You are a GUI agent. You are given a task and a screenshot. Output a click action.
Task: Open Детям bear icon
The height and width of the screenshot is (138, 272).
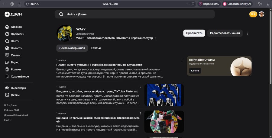click(7, 95)
